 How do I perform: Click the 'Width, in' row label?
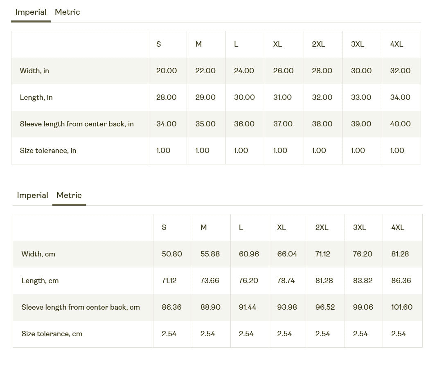34,71
